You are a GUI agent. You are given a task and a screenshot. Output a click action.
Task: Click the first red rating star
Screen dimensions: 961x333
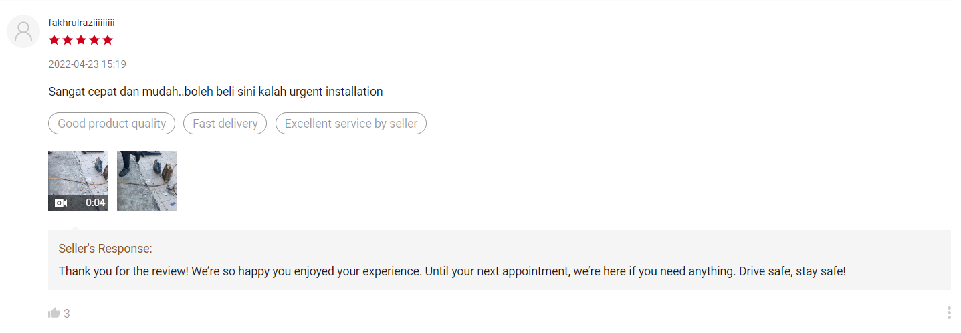coord(54,40)
